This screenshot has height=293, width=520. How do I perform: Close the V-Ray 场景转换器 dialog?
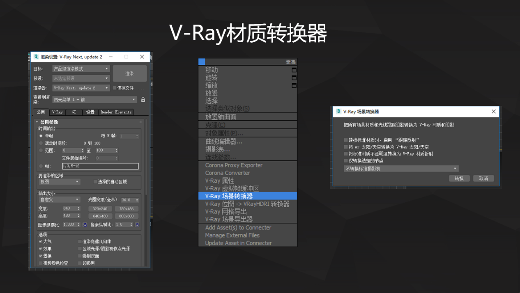[x=494, y=111]
